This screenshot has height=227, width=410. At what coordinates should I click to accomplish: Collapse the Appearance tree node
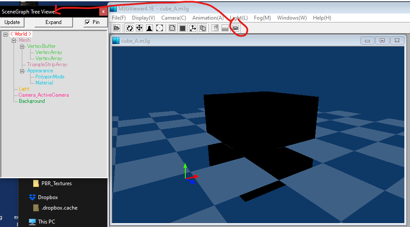tap(22, 71)
